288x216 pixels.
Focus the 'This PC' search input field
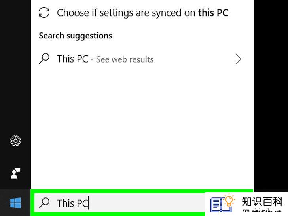pos(119,203)
